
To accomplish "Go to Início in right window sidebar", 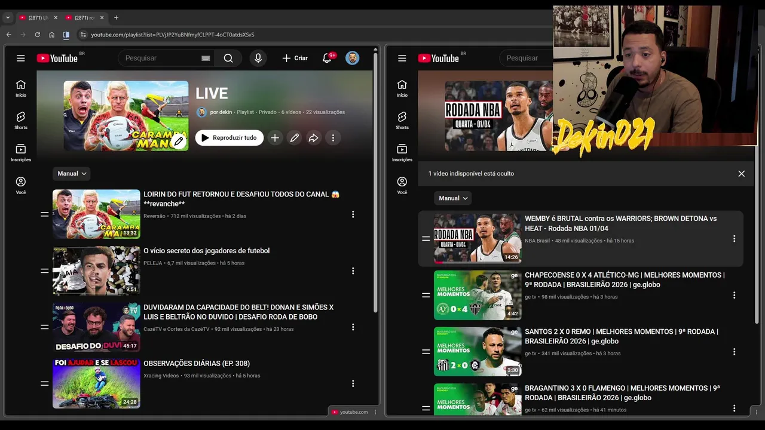I will [402, 88].
